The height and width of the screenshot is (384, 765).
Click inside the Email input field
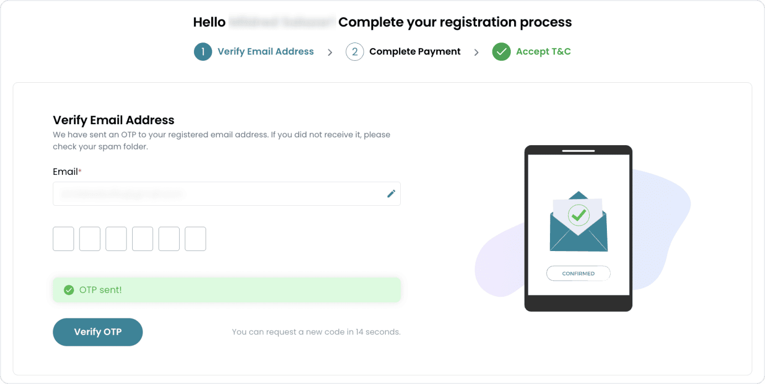(218, 194)
